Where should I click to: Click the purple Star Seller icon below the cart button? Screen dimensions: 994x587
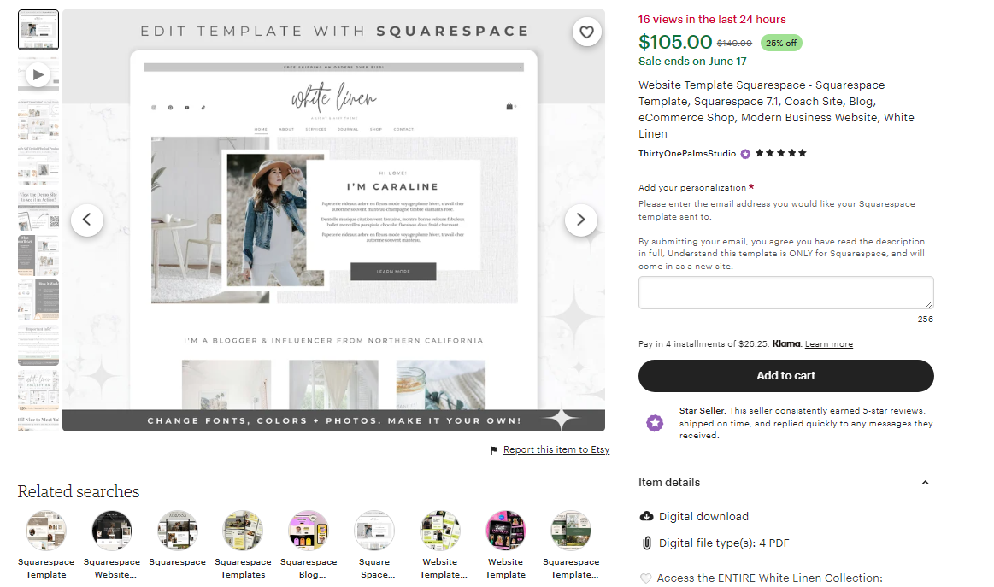click(x=655, y=423)
